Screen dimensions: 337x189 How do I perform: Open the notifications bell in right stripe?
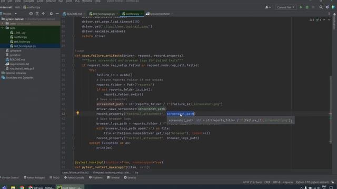point(334,15)
